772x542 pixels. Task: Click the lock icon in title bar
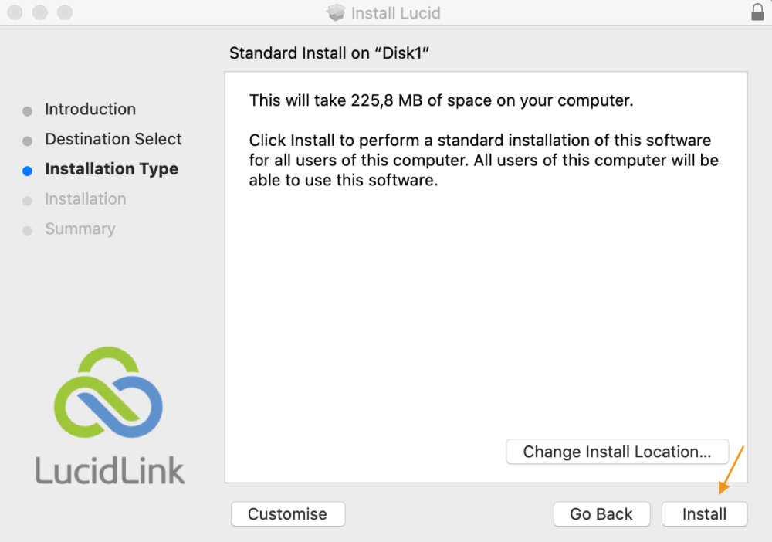pos(757,12)
